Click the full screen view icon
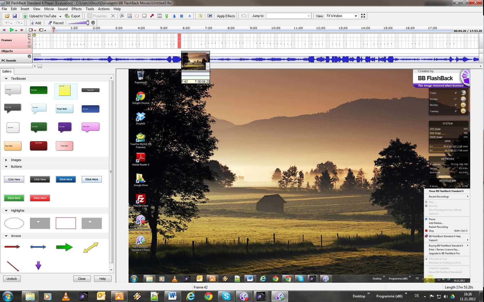This screenshot has width=484, height=302. (x=363, y=16)
